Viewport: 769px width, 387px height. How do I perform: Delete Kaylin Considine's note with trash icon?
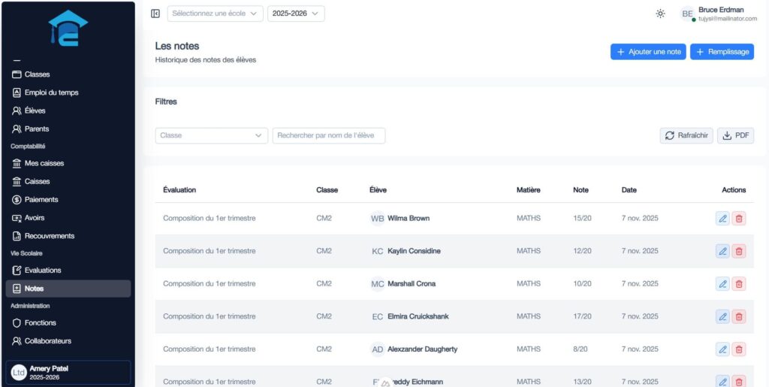739,251
